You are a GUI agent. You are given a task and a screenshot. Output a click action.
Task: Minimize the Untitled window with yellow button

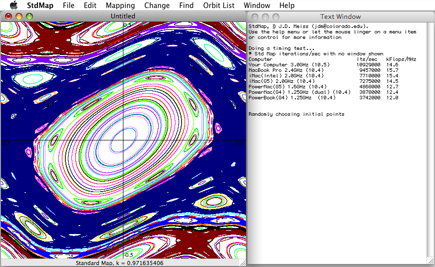(x=19, y=16)
